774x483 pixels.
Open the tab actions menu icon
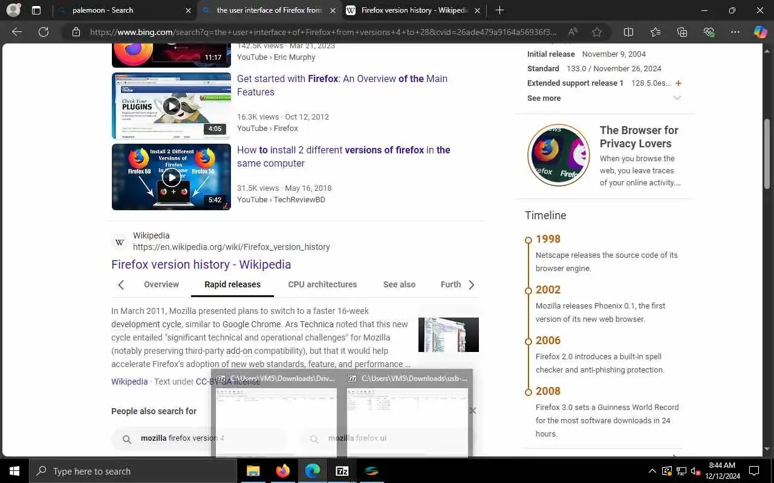click(36, 10)
